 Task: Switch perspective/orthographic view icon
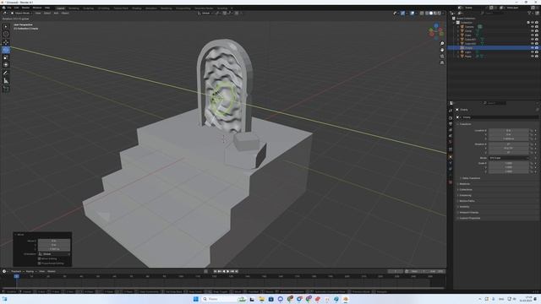tap(442, 62)
